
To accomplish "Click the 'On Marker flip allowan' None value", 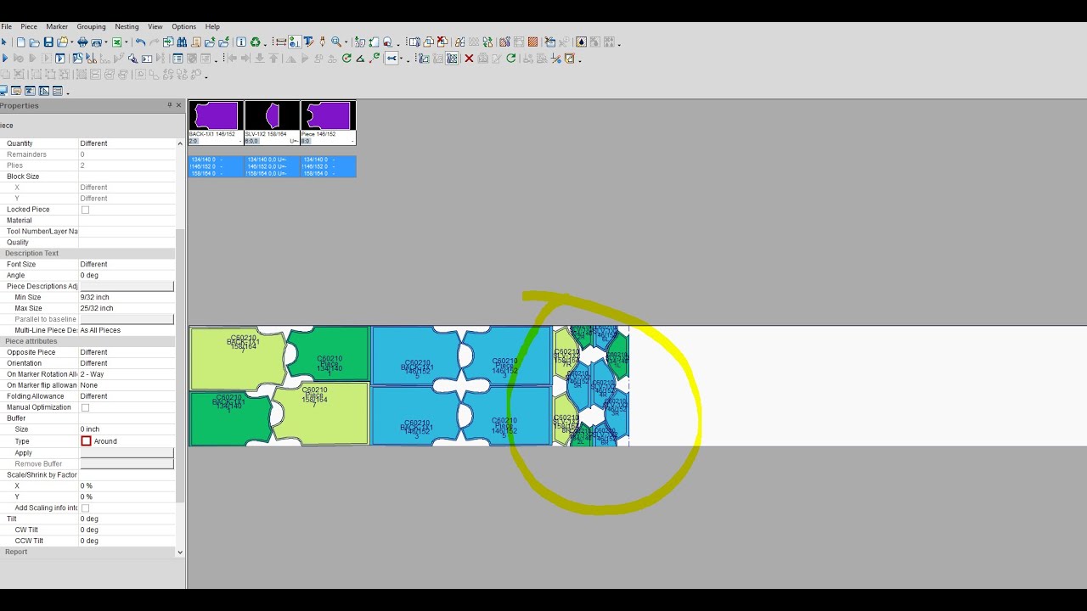I will click(127, 385).
